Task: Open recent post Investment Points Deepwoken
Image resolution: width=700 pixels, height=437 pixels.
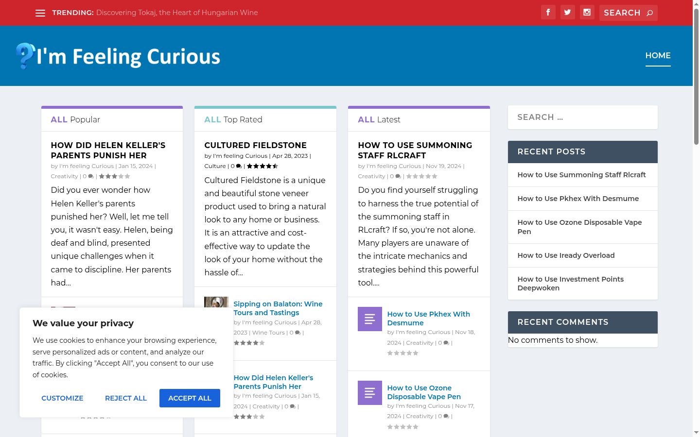Action: (570, 284)
